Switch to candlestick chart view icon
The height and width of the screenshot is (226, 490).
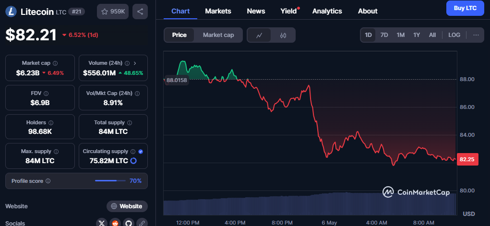pyautogui.click(x=283, y=36)
